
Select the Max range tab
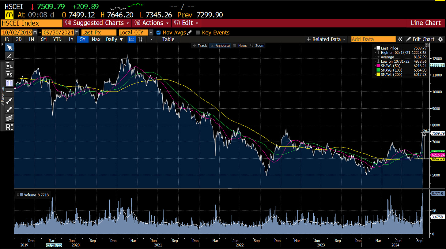[96, 39]
